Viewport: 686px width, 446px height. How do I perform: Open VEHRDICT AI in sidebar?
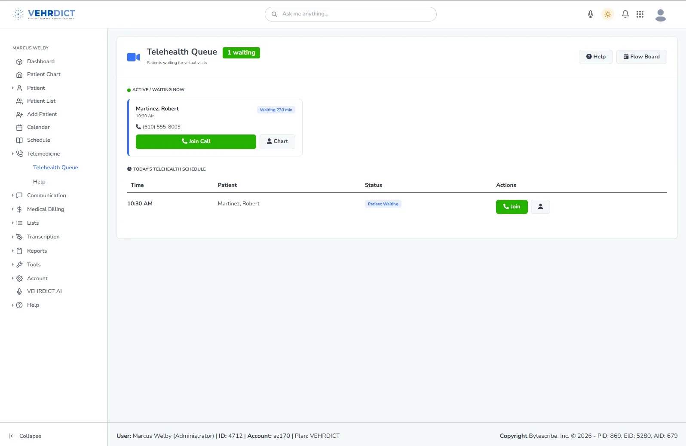tap(44, 291)
